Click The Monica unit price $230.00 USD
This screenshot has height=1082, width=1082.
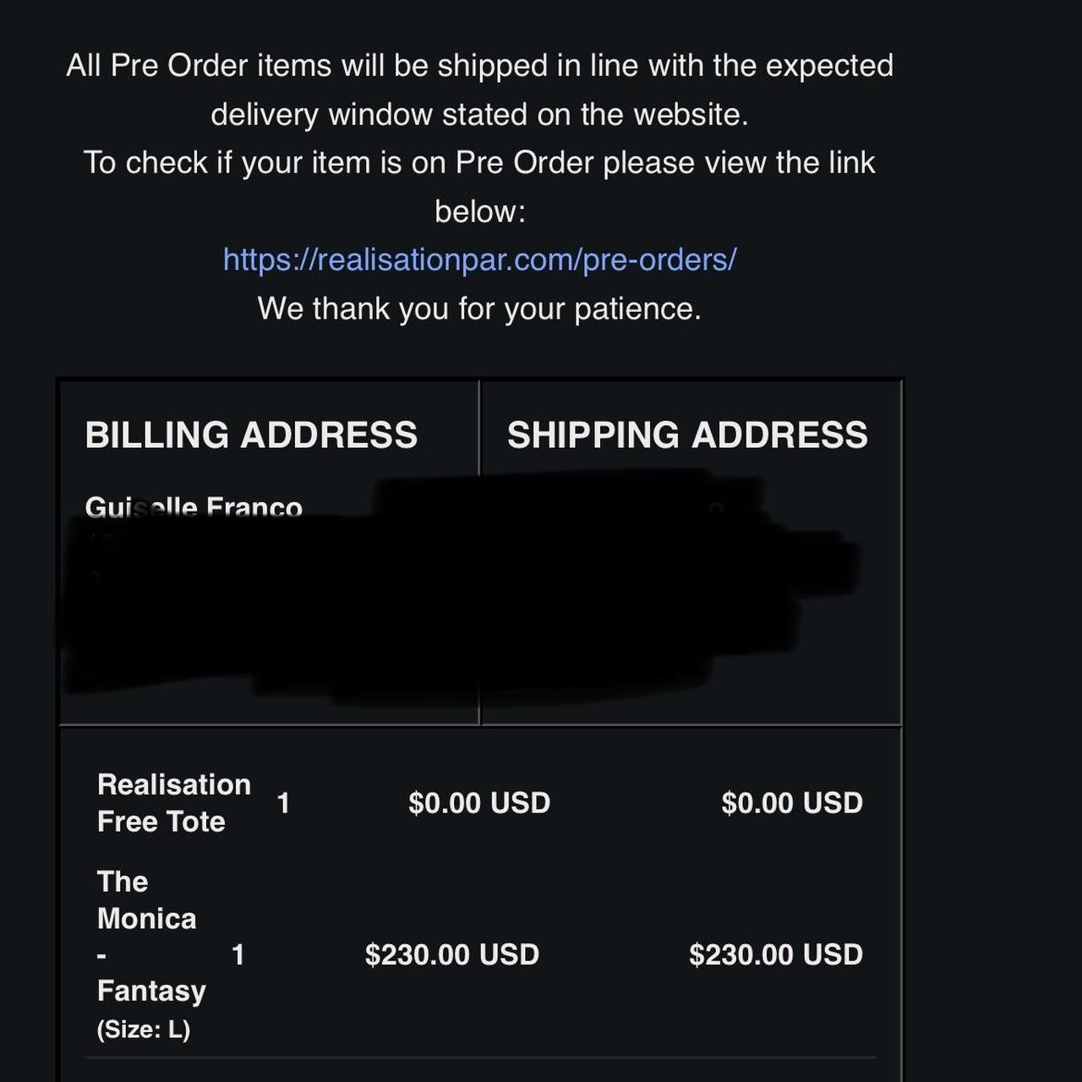[x=452, y=955]
